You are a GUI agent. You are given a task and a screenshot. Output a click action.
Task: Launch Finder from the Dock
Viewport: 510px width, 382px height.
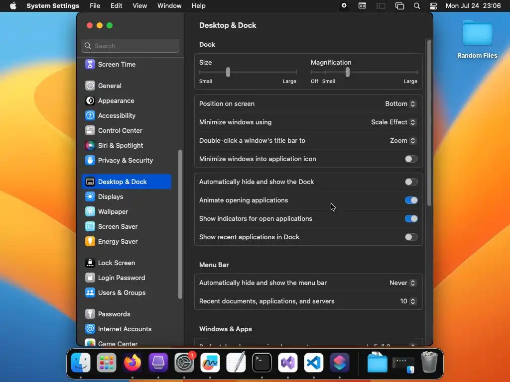[81, 363]
